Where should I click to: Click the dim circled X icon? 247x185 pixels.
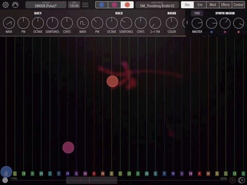233,180
